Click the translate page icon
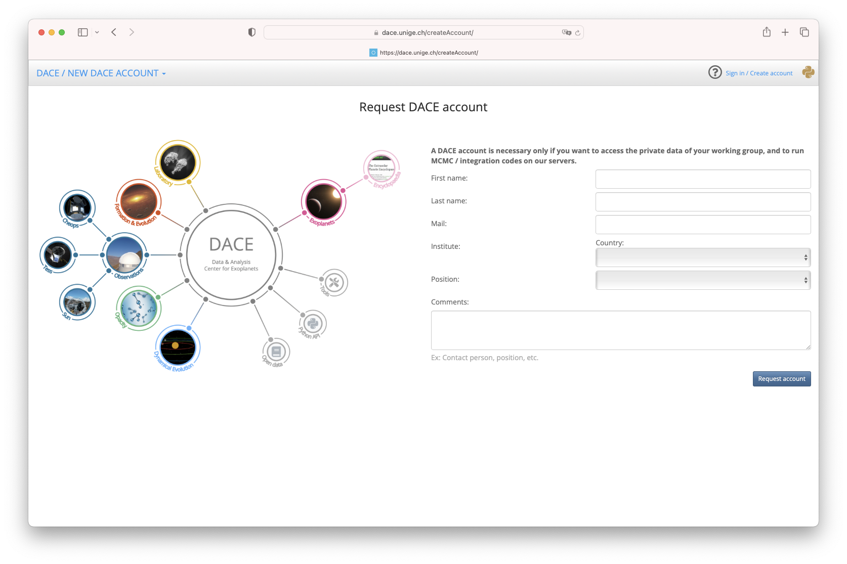This screenshot has height=564, width=847. click(566, 32)
